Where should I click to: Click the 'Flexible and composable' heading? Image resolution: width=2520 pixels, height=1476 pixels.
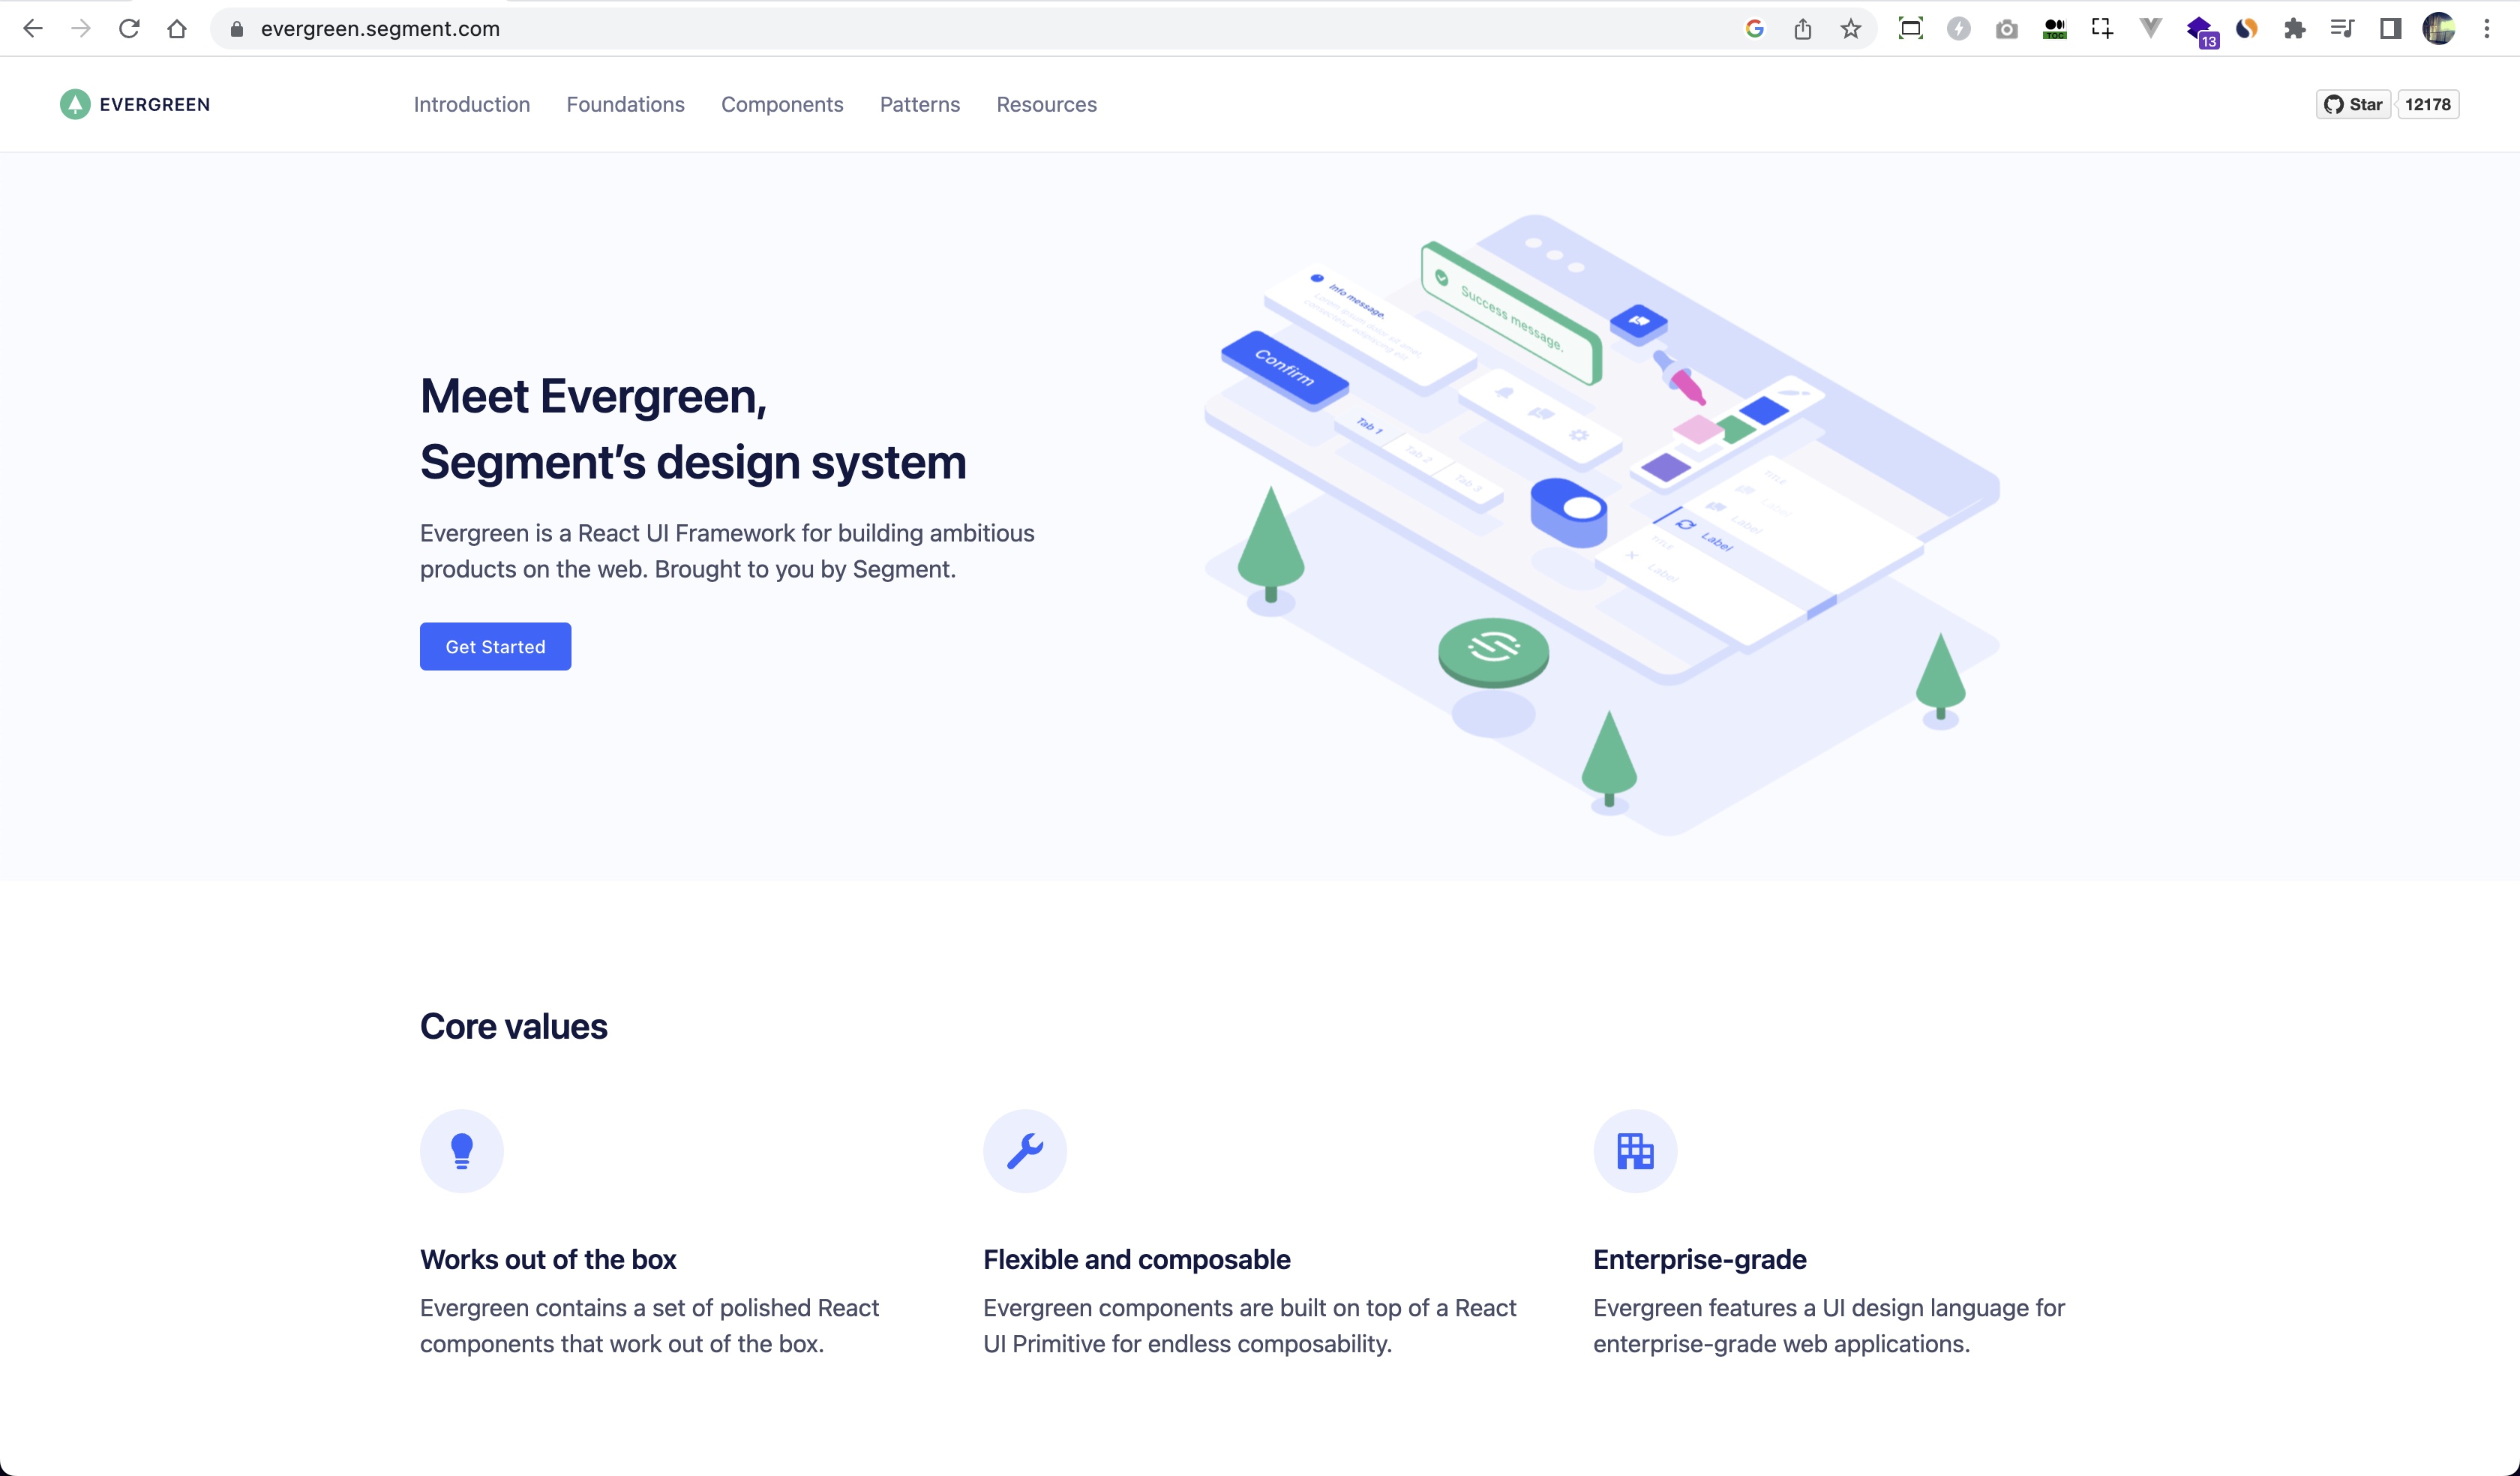[x=1137, y=1259]
